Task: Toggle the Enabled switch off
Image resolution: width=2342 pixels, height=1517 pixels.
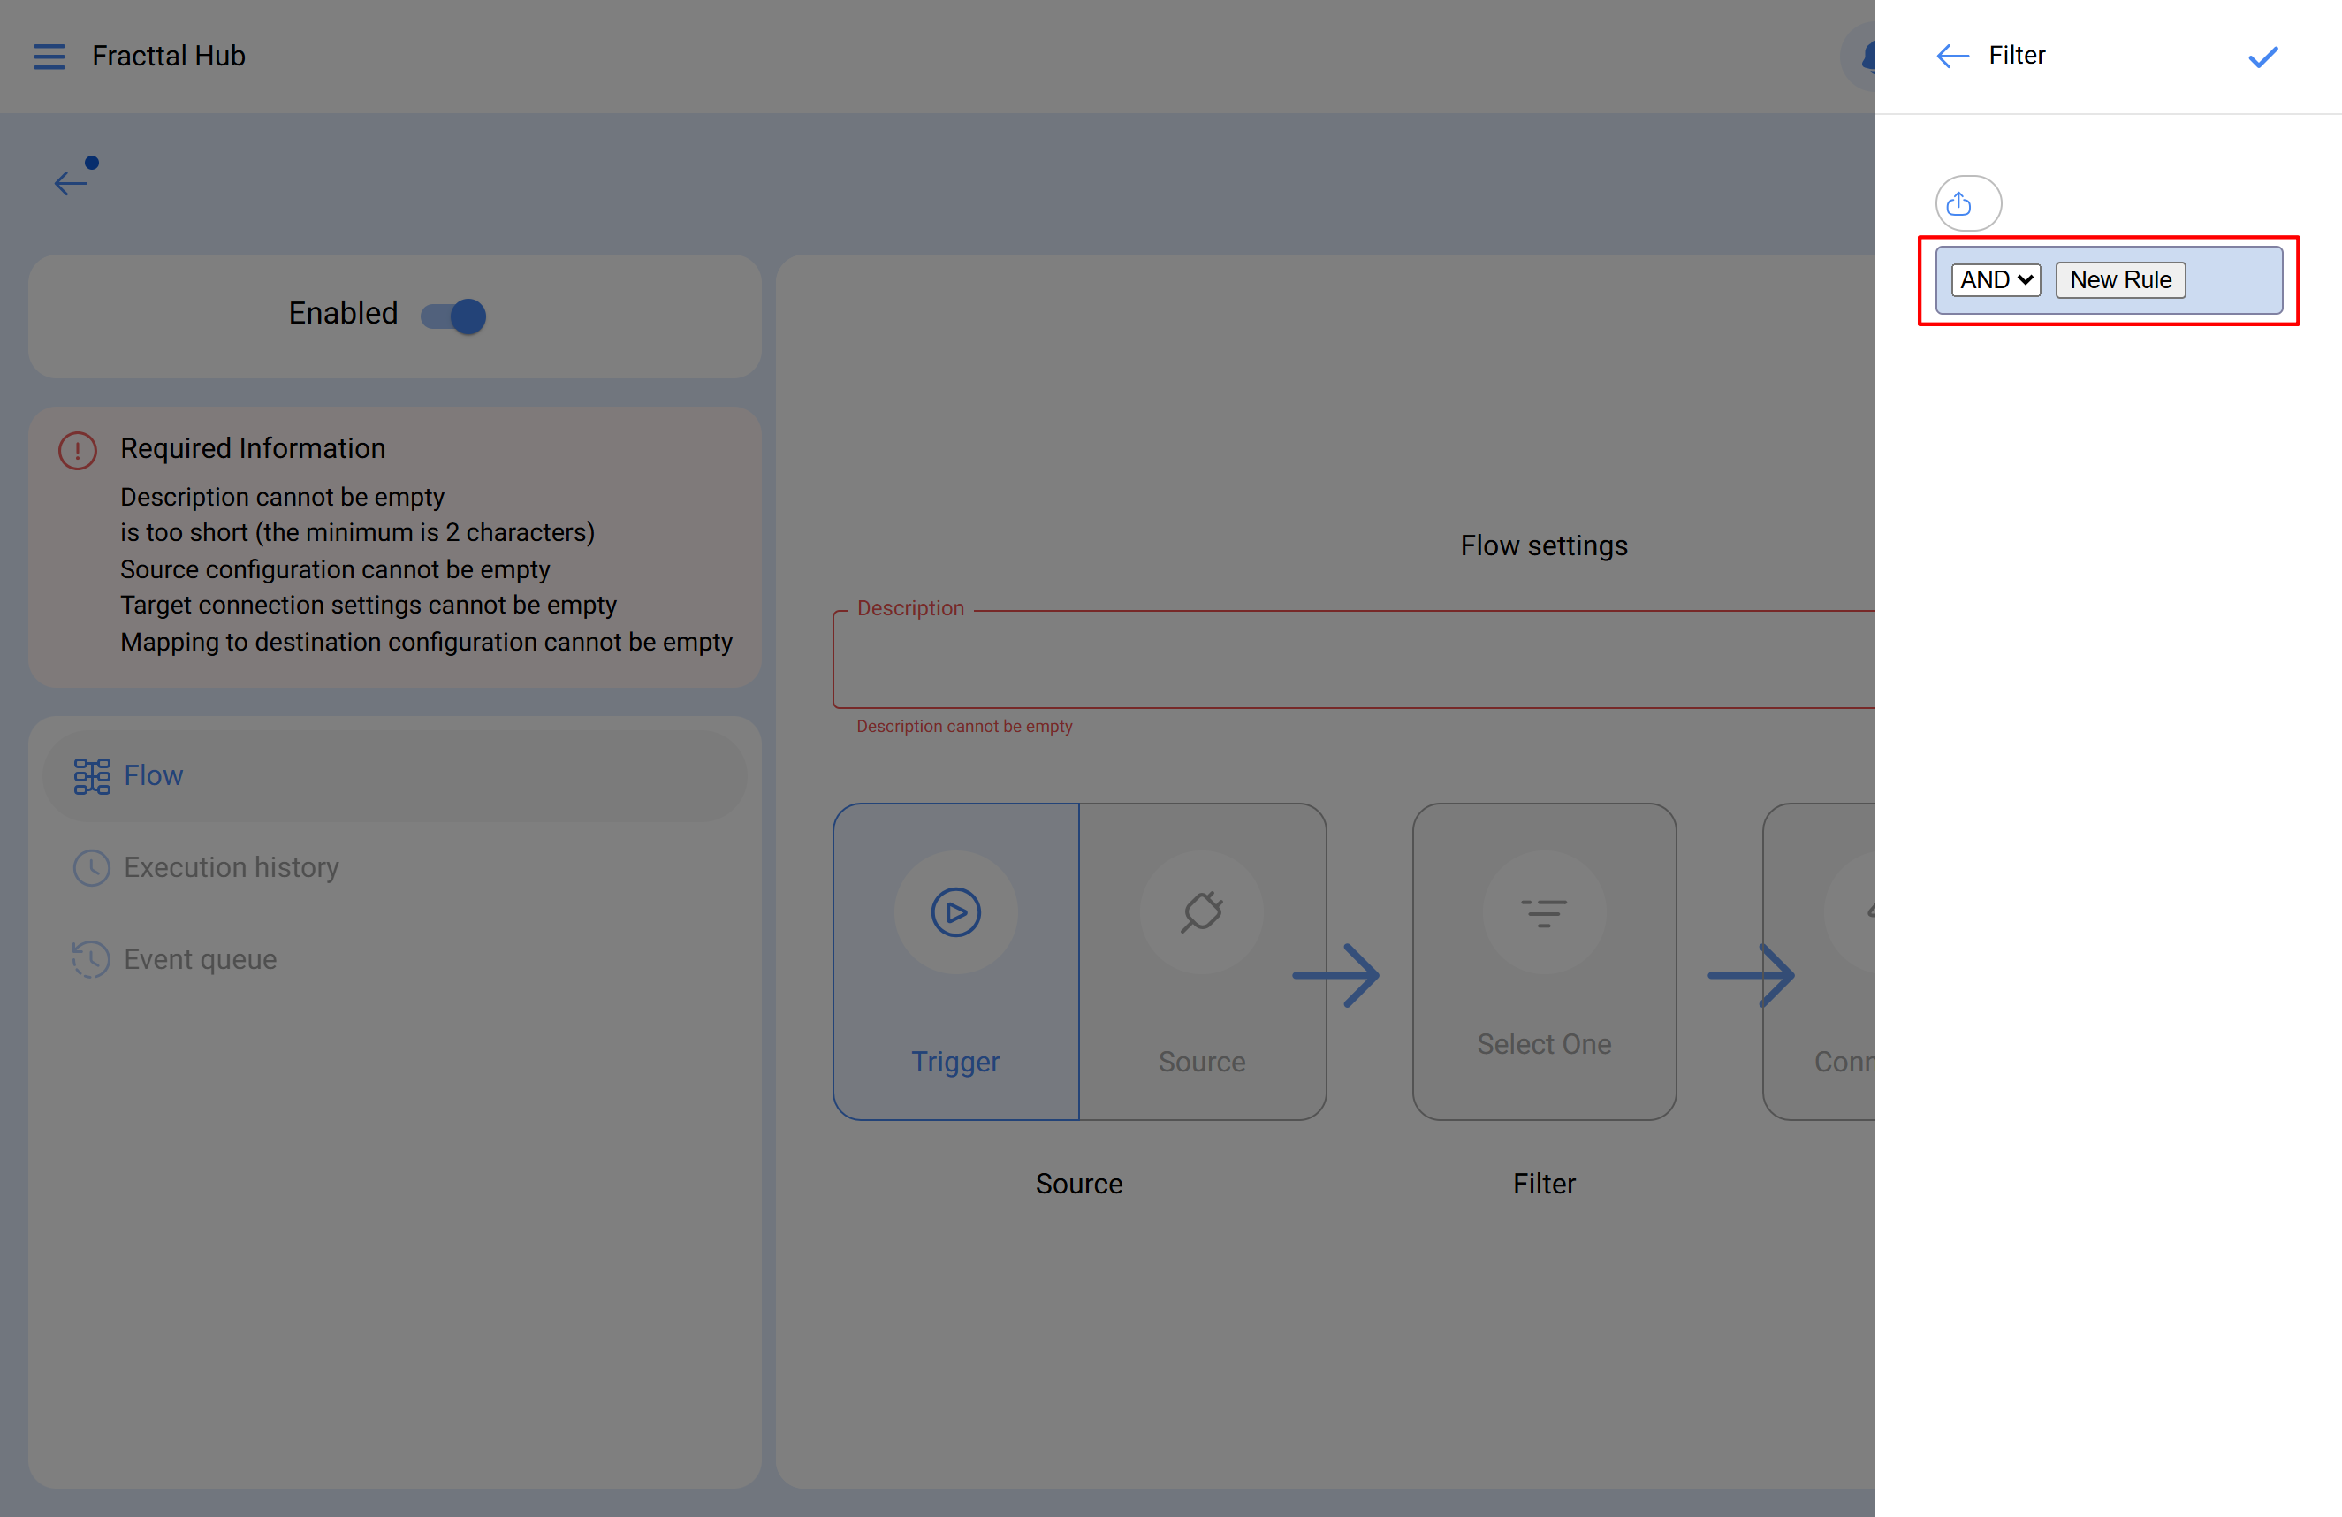Action: pos(453,316)
